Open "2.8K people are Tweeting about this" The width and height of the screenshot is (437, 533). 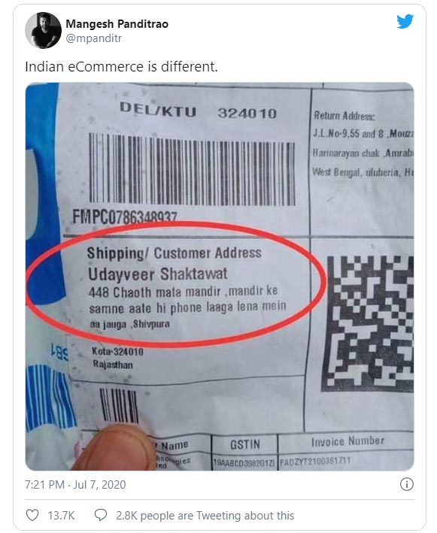205,516
